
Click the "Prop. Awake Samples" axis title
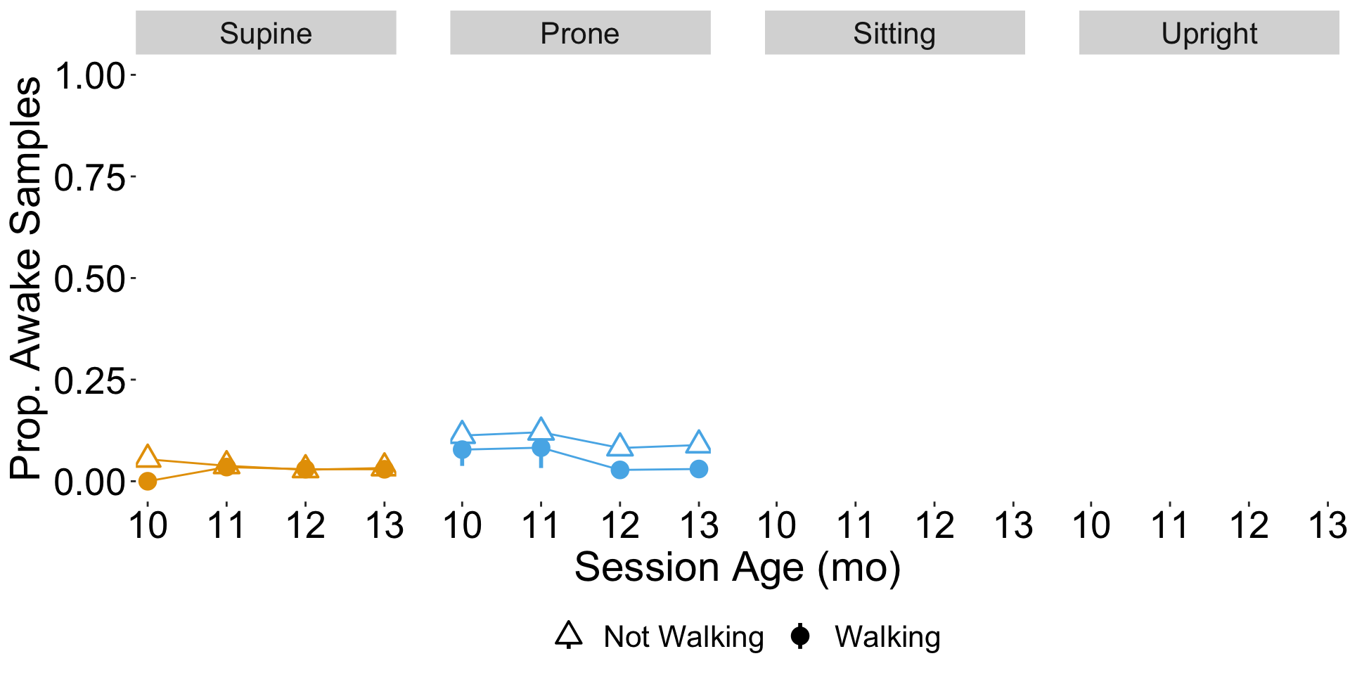pyautogui.click(x=27, y=278)
